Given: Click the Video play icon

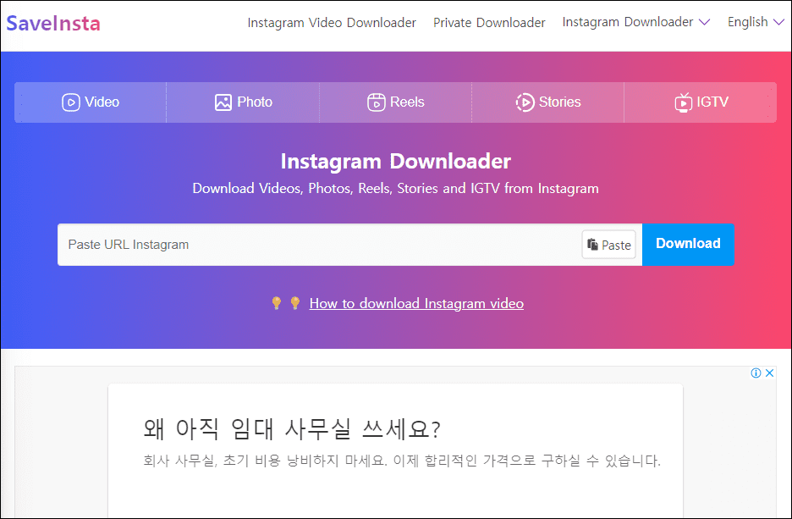Looking at the screenshot, I should tap(71, 102).
